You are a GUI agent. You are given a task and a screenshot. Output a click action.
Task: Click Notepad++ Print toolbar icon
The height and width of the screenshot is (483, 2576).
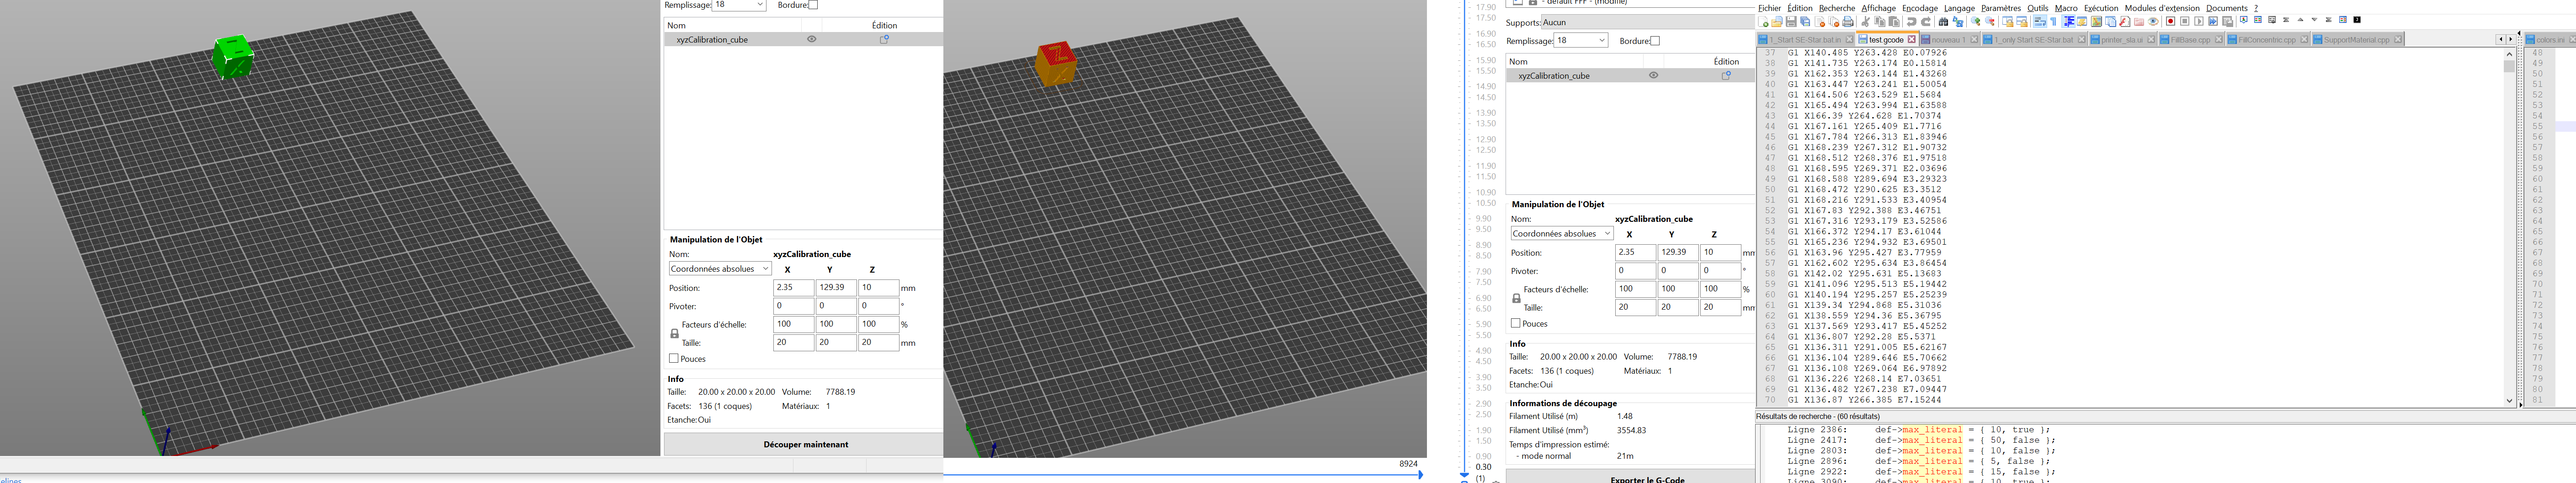(x=1848, y=21)
